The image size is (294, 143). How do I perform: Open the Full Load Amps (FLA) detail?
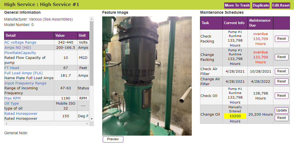coord(24,73)
